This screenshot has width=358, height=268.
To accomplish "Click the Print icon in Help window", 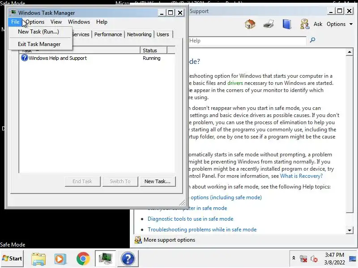I will click(268, 24).
